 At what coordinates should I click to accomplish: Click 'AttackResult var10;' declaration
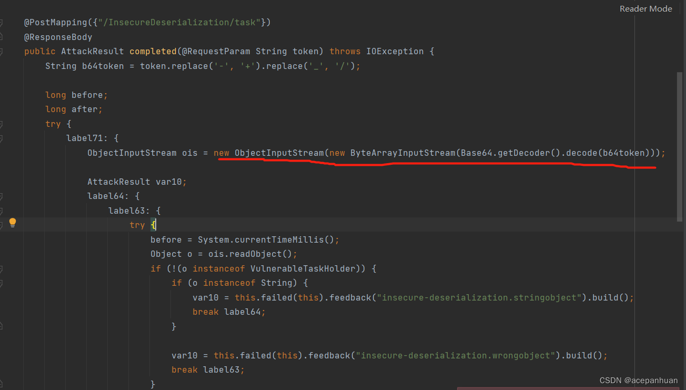[x=137, y=182]
